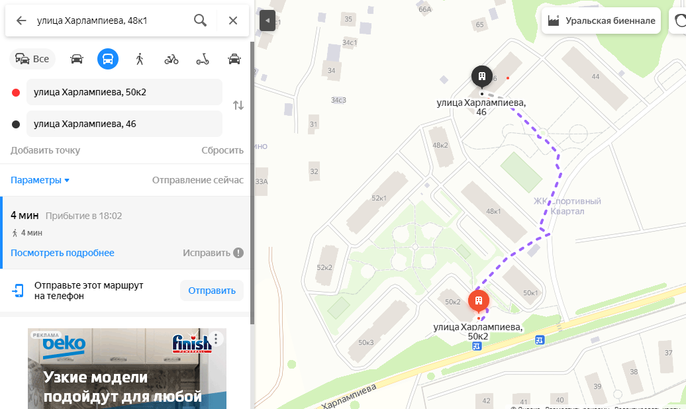Select the car route mode

tap(77, 59)
